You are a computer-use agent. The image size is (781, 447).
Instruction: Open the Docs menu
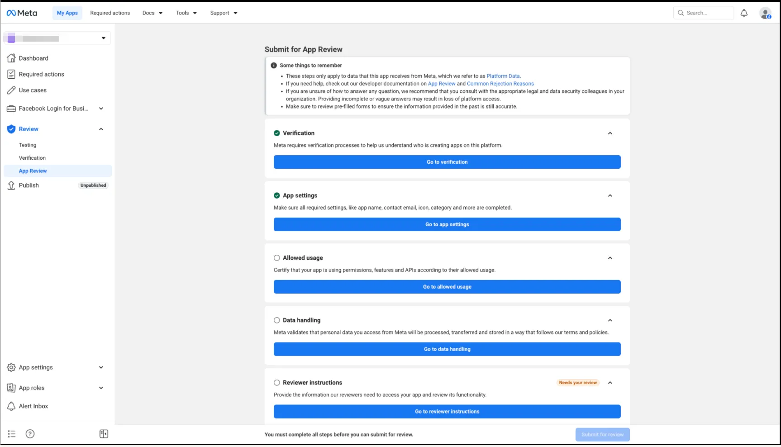[x=152, y=13]
